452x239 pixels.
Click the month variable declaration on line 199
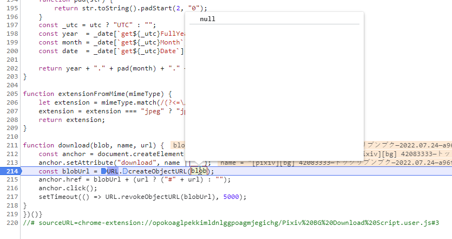point(72,42)
